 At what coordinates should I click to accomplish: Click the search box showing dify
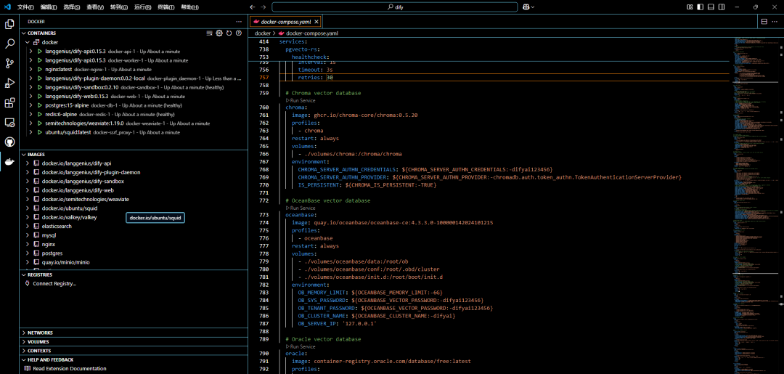(395, 7)
